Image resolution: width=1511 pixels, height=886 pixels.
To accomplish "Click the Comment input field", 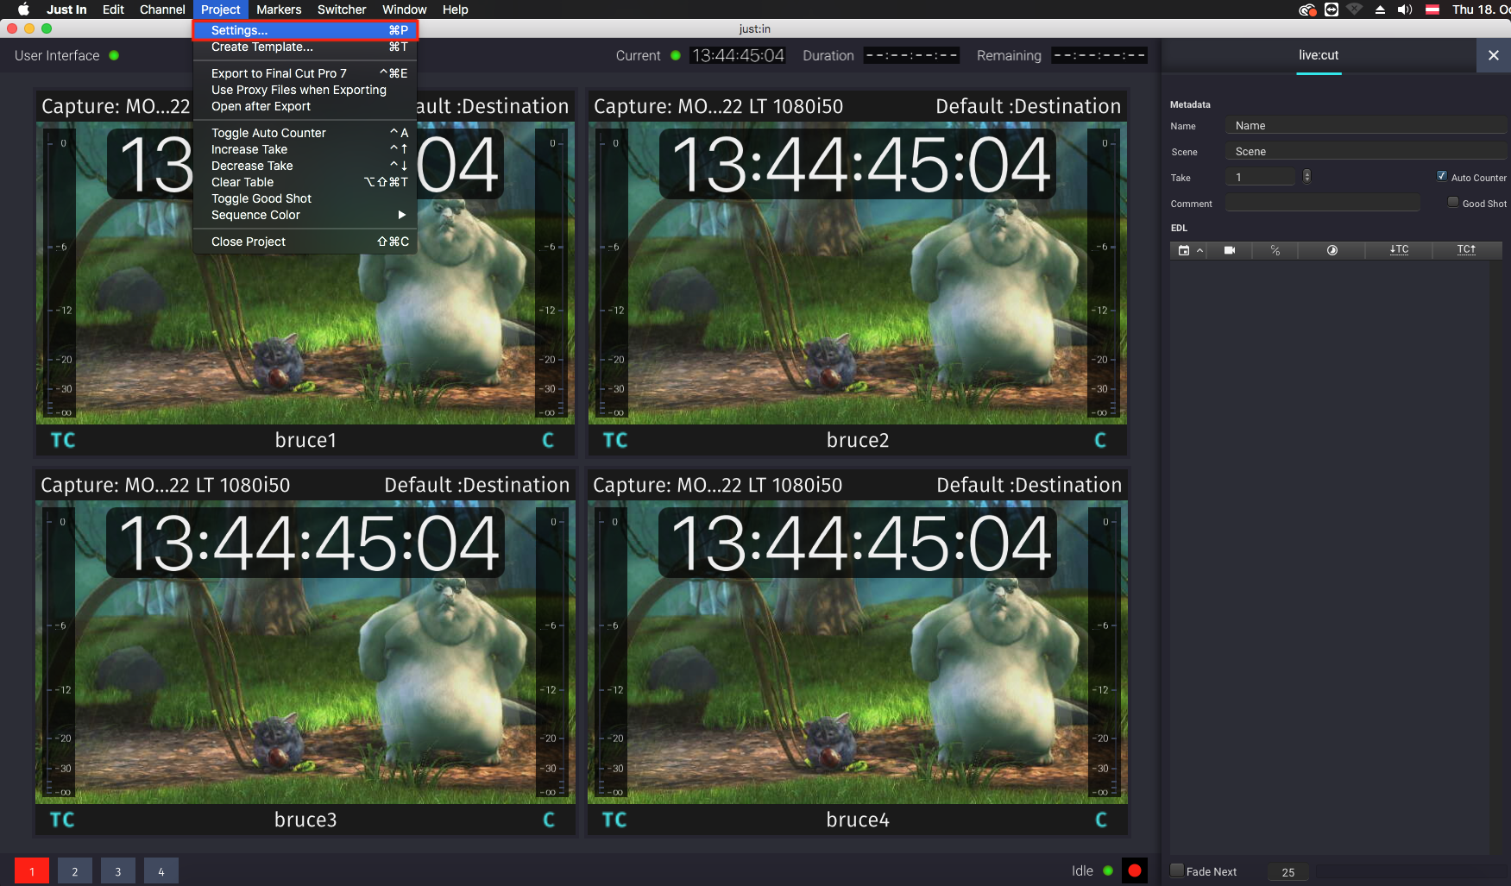I will 1322,204.
